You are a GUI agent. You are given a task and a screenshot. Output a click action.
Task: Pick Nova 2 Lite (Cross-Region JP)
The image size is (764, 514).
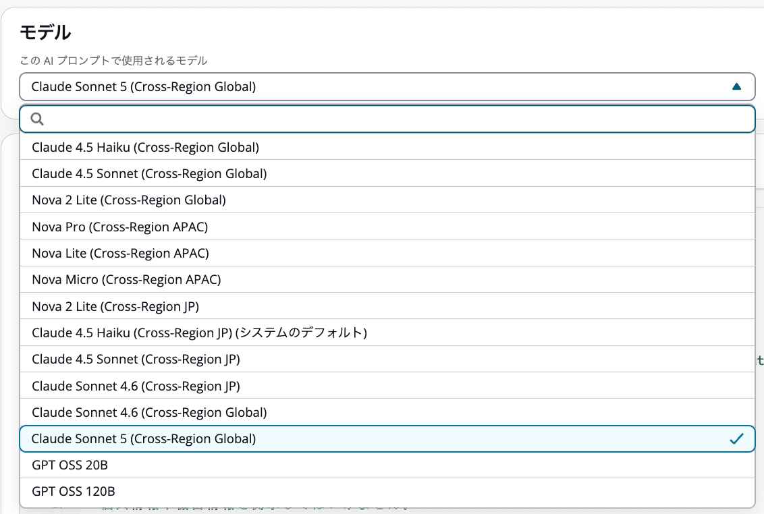click(387, 306)
